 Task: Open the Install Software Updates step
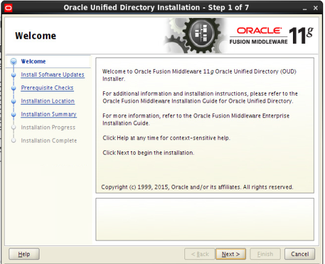52,75
